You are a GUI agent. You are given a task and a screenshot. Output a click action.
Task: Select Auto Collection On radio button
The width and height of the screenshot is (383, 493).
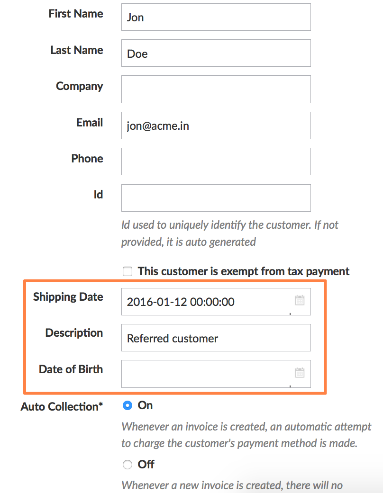(x=127, y=405)
